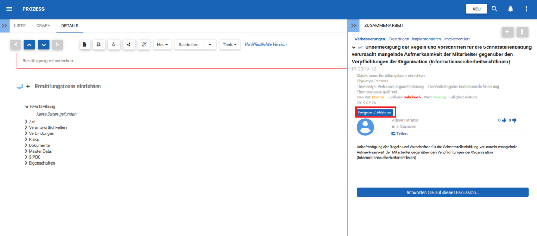Screen dimensions: 537x236
Task: Open the header three-dot options menu
Action: 526,9
